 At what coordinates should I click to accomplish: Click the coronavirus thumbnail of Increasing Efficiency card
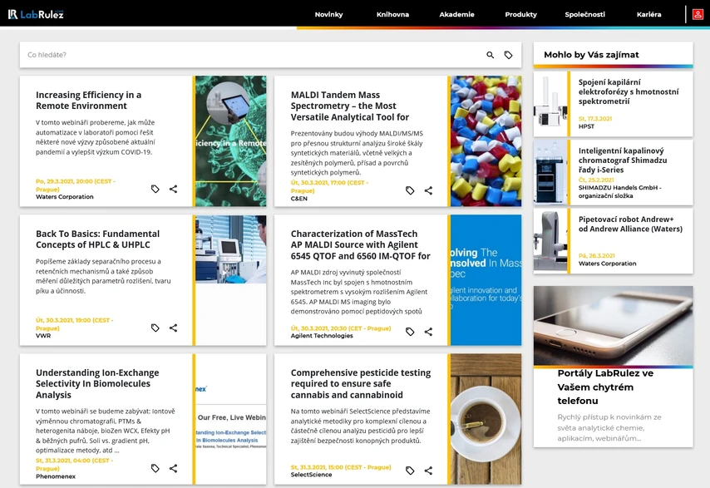pos(231,141)
